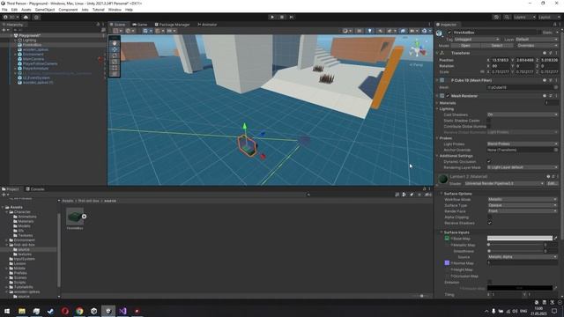This screenshot has width=564, height=317.
Task: Expand the Environment object in the Hierarchy
Action: click(x=15, y=55)
